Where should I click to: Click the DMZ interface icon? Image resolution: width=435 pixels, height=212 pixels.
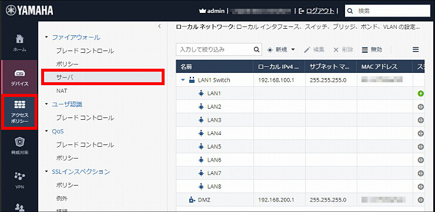click(x=192, y=200)
